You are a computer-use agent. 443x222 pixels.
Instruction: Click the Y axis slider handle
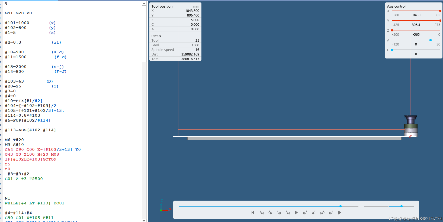pos(440,21)
